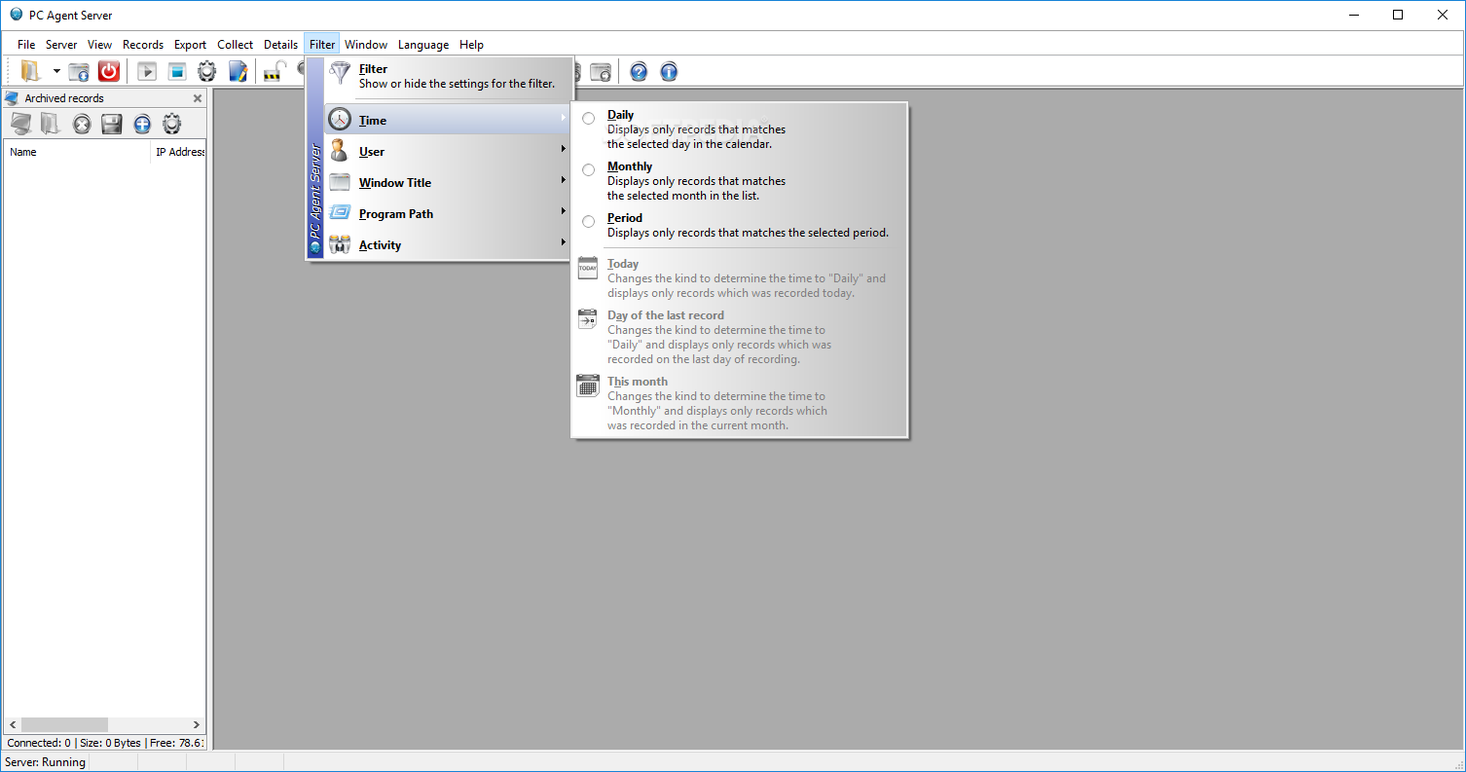Sort by the IP Address column header
The image size is (1466, 772).
coord(179,152)
